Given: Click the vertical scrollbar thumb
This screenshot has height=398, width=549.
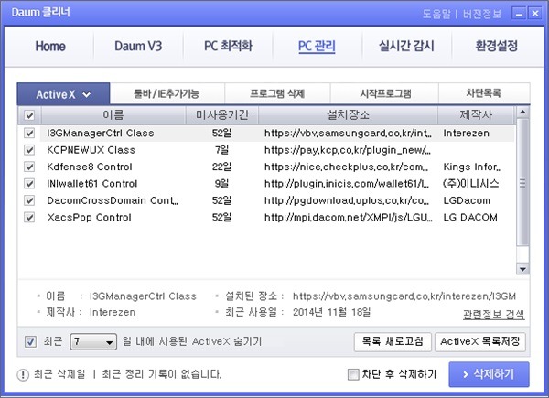Looking at the screenshot, I should pos(522,182).
